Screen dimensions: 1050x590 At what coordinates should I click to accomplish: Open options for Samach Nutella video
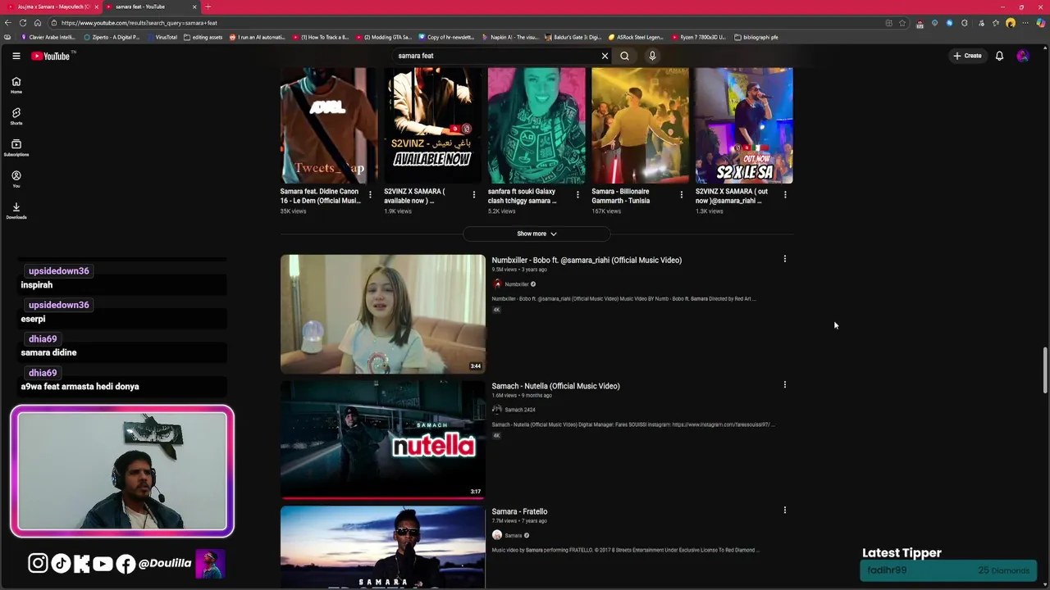(x=784, y=384)
